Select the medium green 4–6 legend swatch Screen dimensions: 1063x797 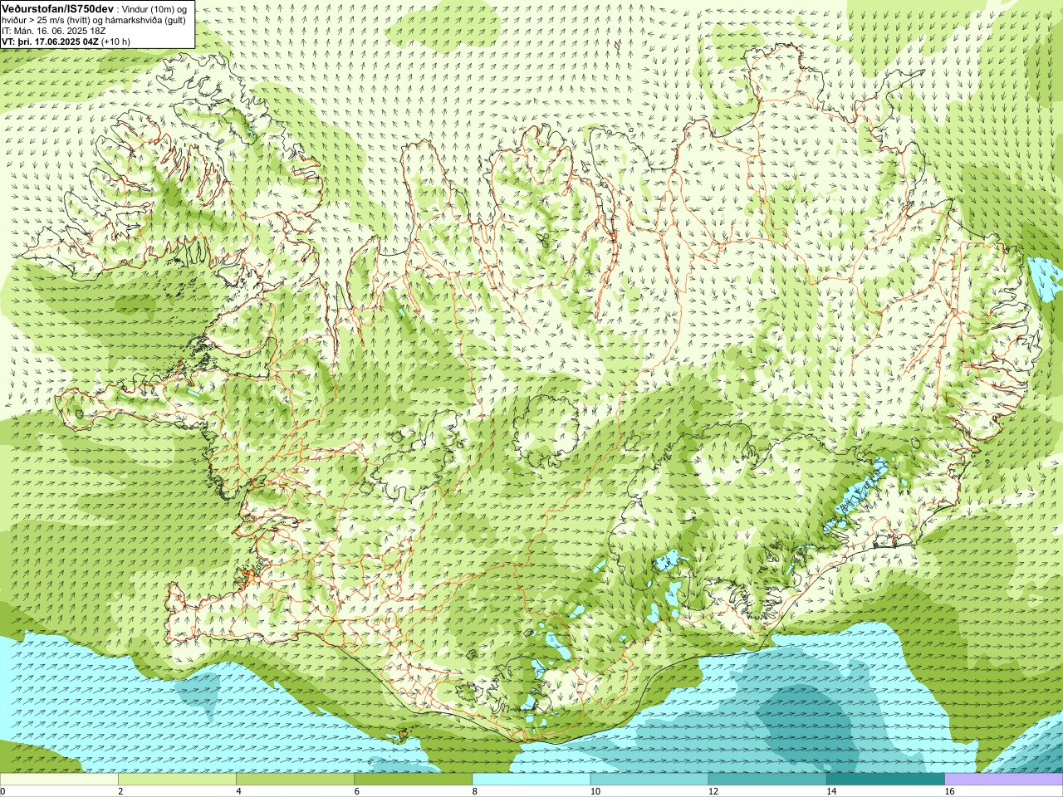pyautogui.click(x=295, y=780)
